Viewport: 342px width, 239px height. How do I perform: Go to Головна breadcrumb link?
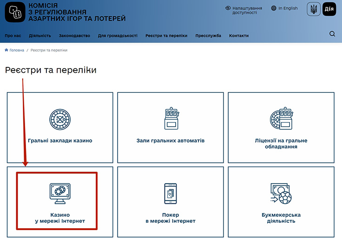click(17, 50)
